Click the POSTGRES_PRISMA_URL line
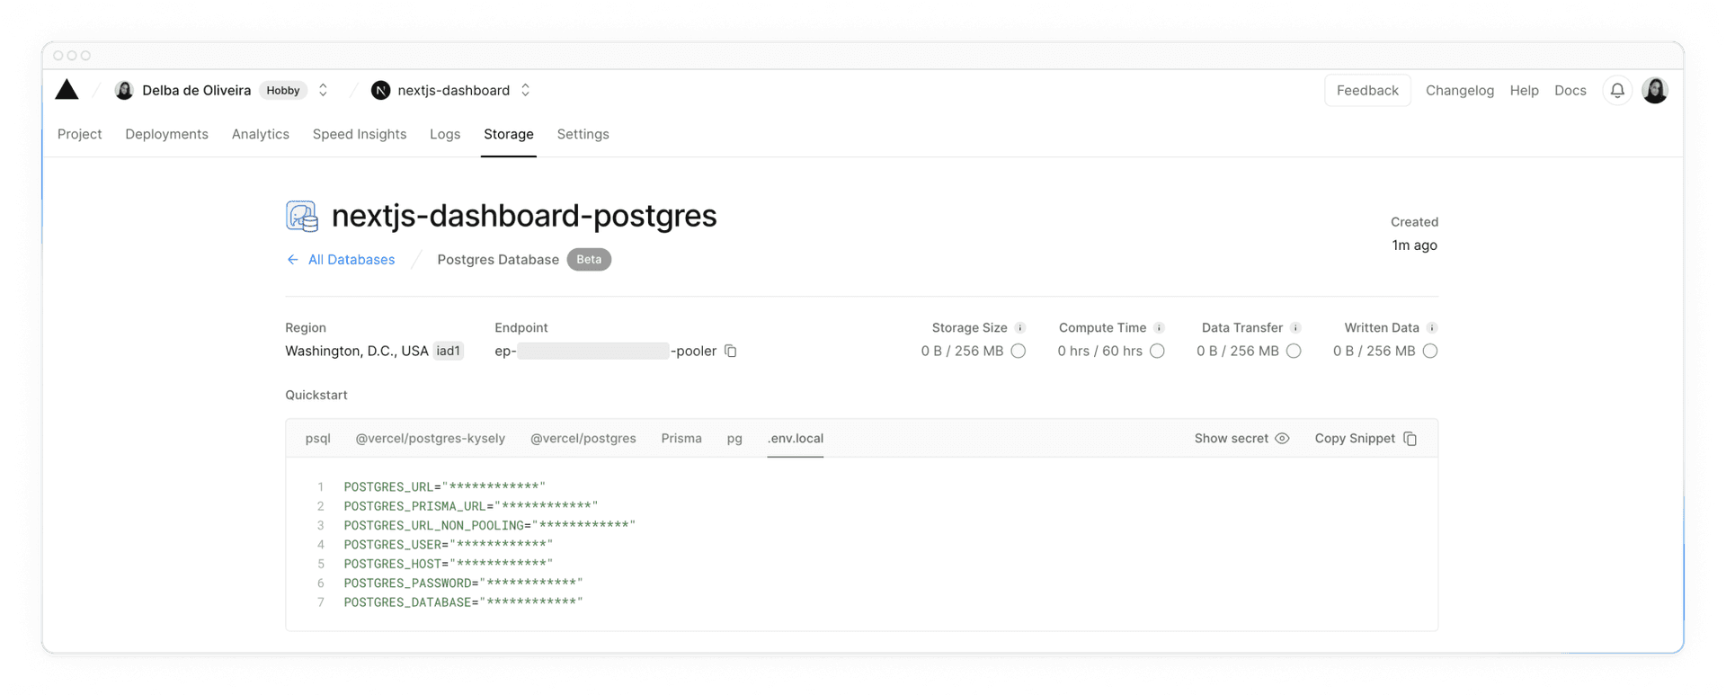The width and height of the screenshot is (1726, 695). tap(471, 506)
